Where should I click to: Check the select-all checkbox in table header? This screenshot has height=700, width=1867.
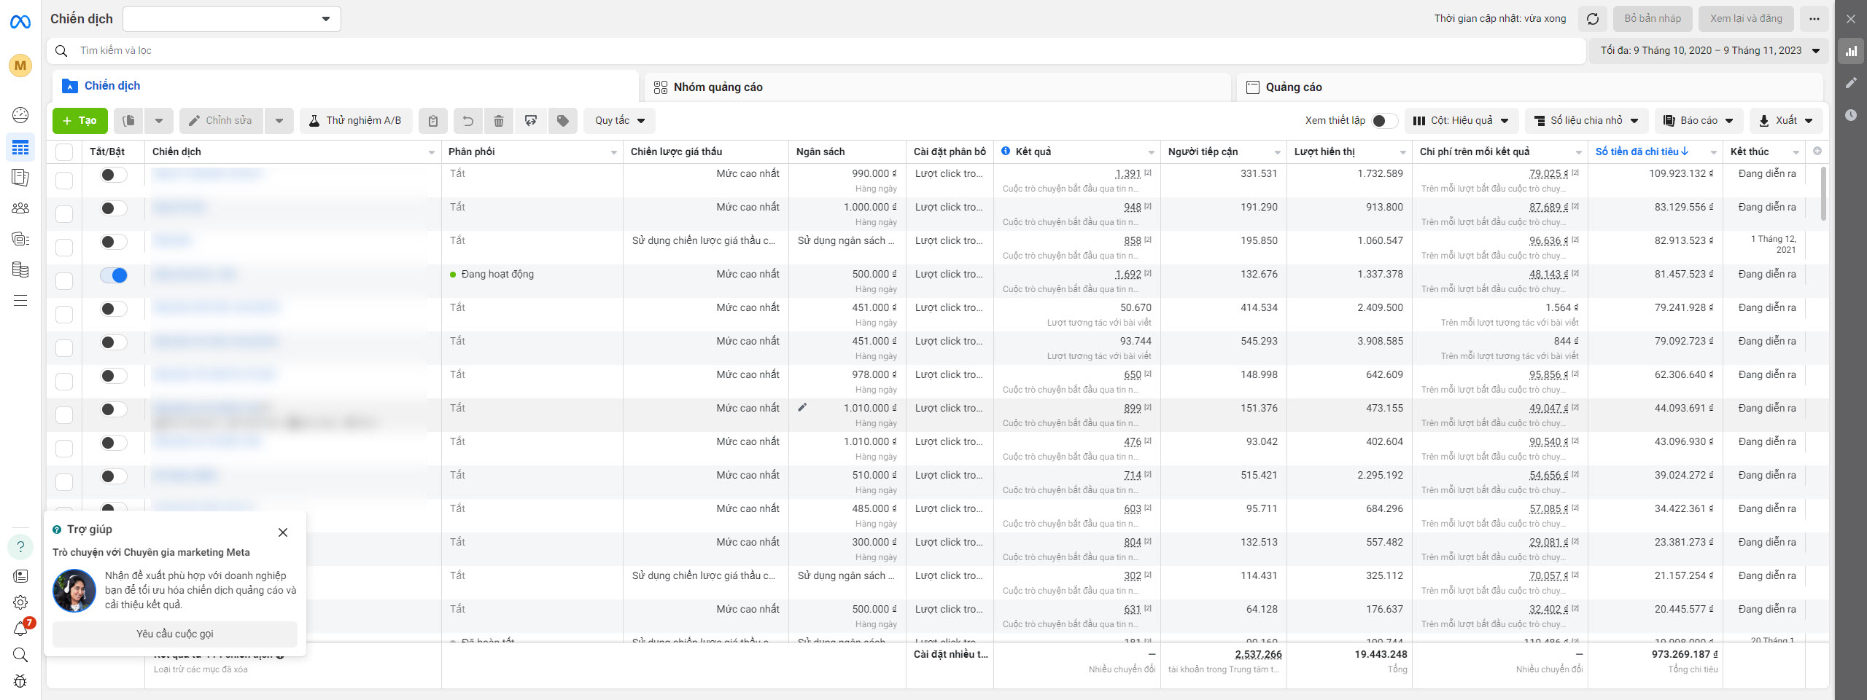coord(64,152)
